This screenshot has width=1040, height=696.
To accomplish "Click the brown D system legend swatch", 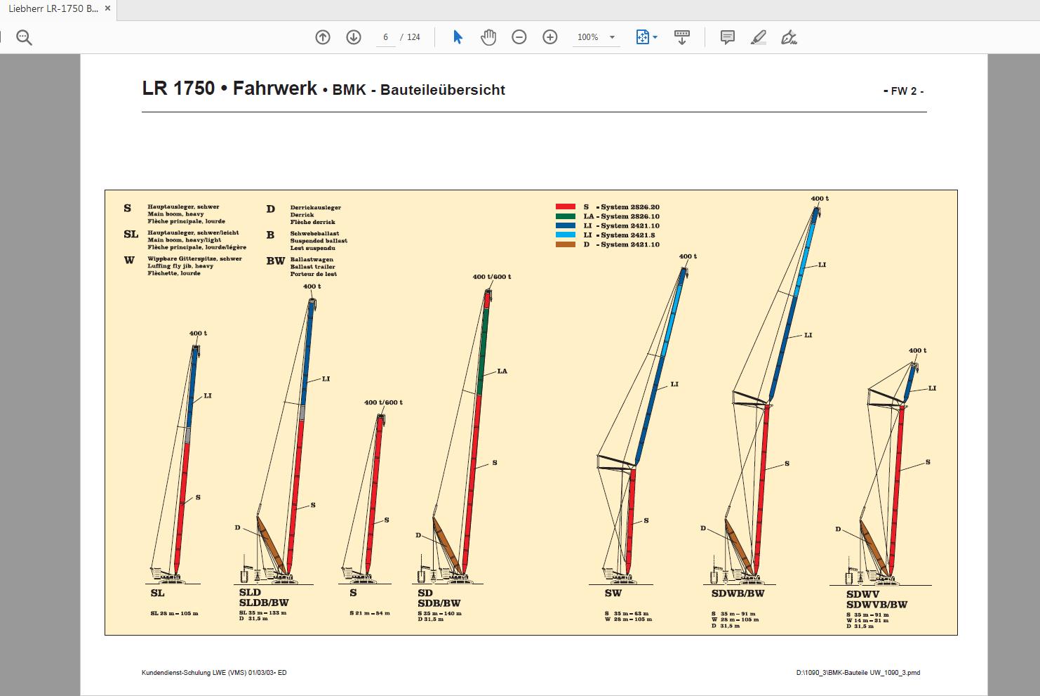I will (x=566, y=244).
